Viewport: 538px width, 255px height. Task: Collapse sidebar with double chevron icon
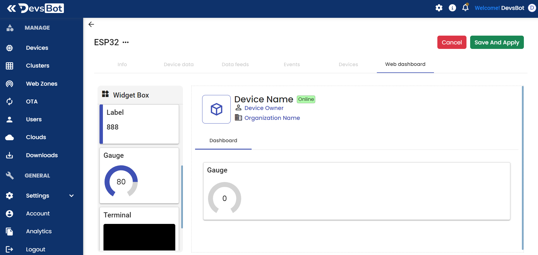(x=11, y=8)
